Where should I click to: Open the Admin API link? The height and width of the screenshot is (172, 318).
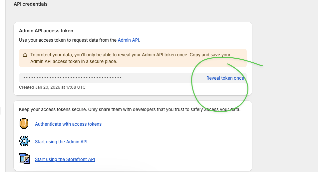[129, 40]
